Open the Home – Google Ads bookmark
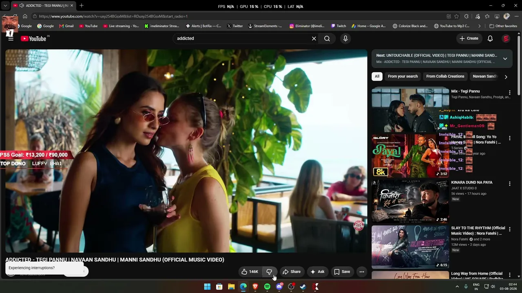The image size is (522, 293). [x=369, y=26]
